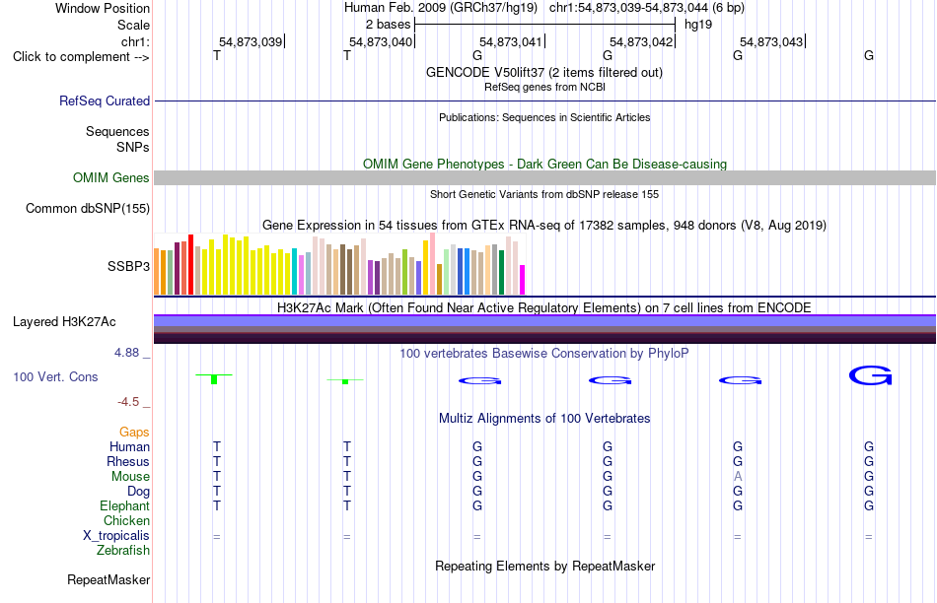Open the OMIM Genes track label

[110, 178]
